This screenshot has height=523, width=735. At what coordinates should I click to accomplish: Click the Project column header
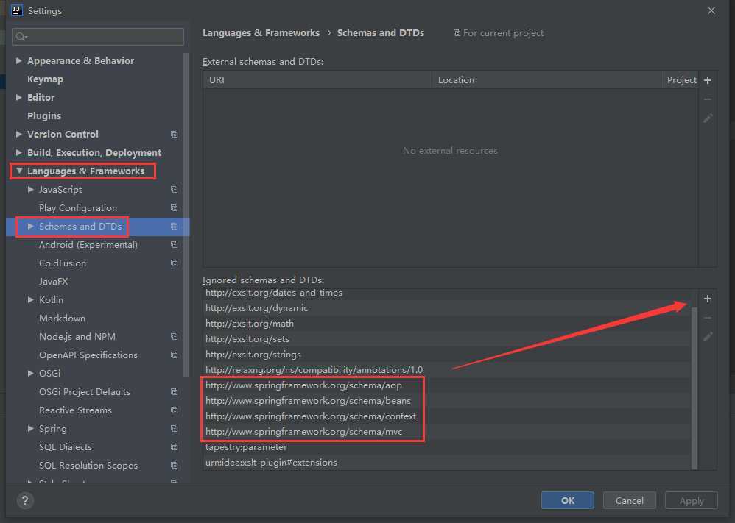[681, 80]
